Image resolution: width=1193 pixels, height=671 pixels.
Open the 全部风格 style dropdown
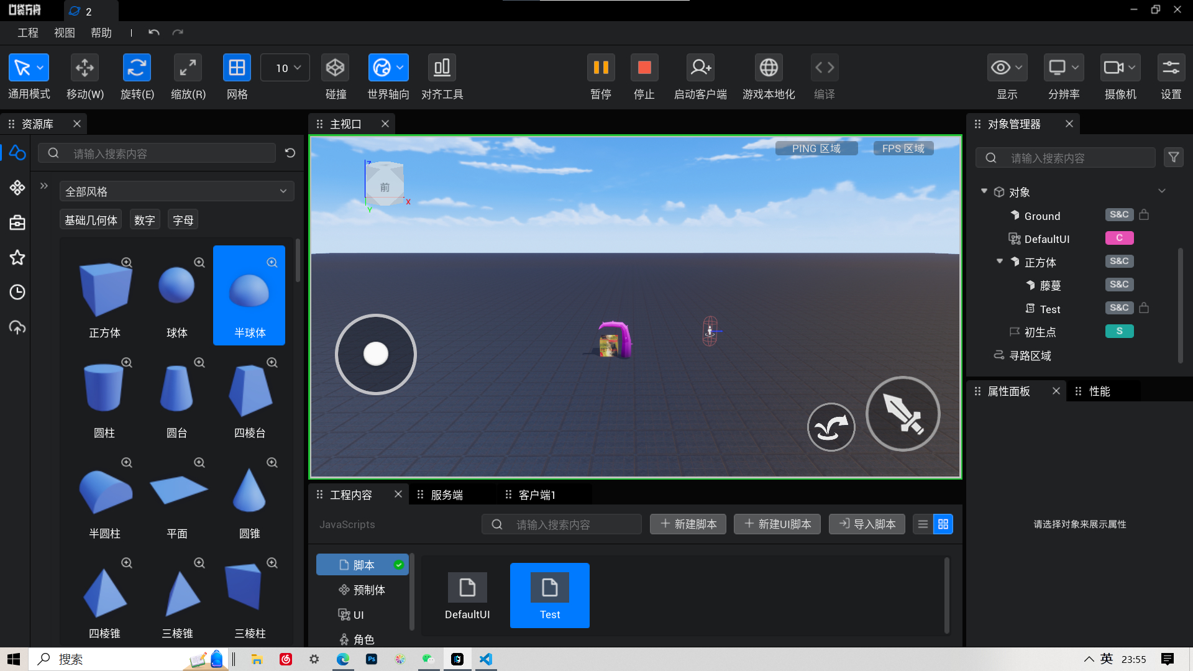pyautogui.click(x=177, y=191)
